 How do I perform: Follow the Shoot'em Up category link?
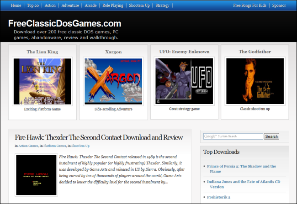click(x=80, y=146)
